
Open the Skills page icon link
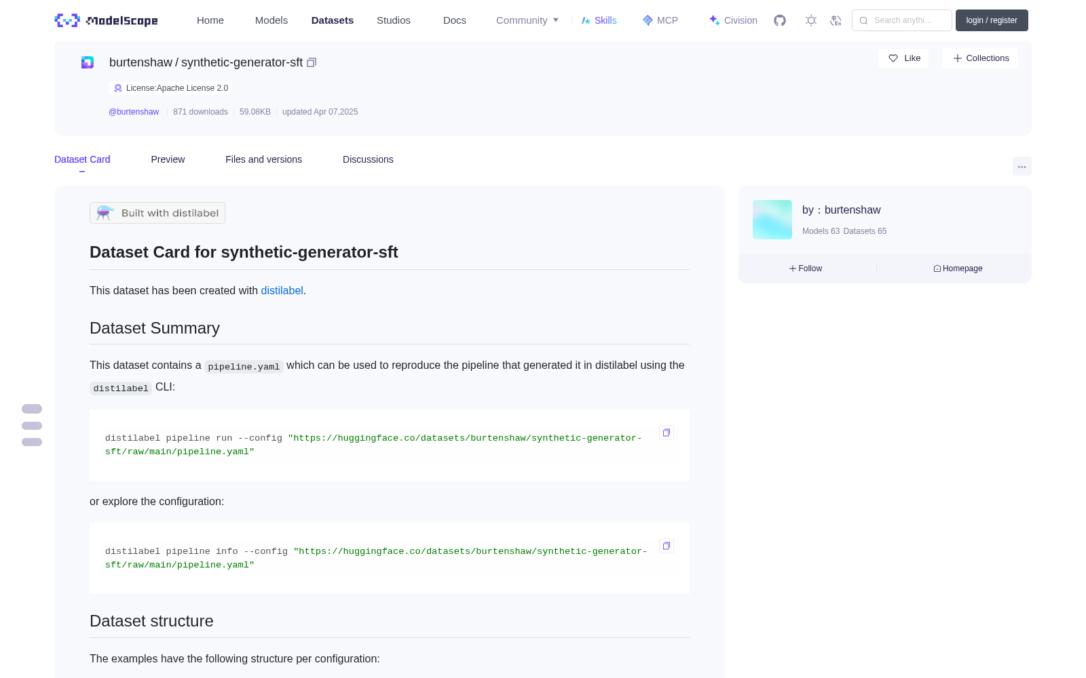599,20
